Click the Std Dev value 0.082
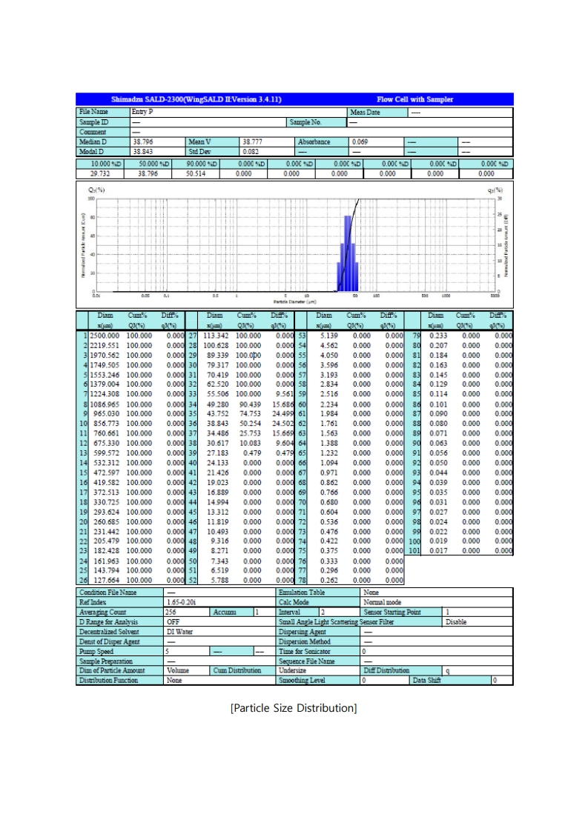The height and width of the screenshot is (831, 588). coord(251,152)
